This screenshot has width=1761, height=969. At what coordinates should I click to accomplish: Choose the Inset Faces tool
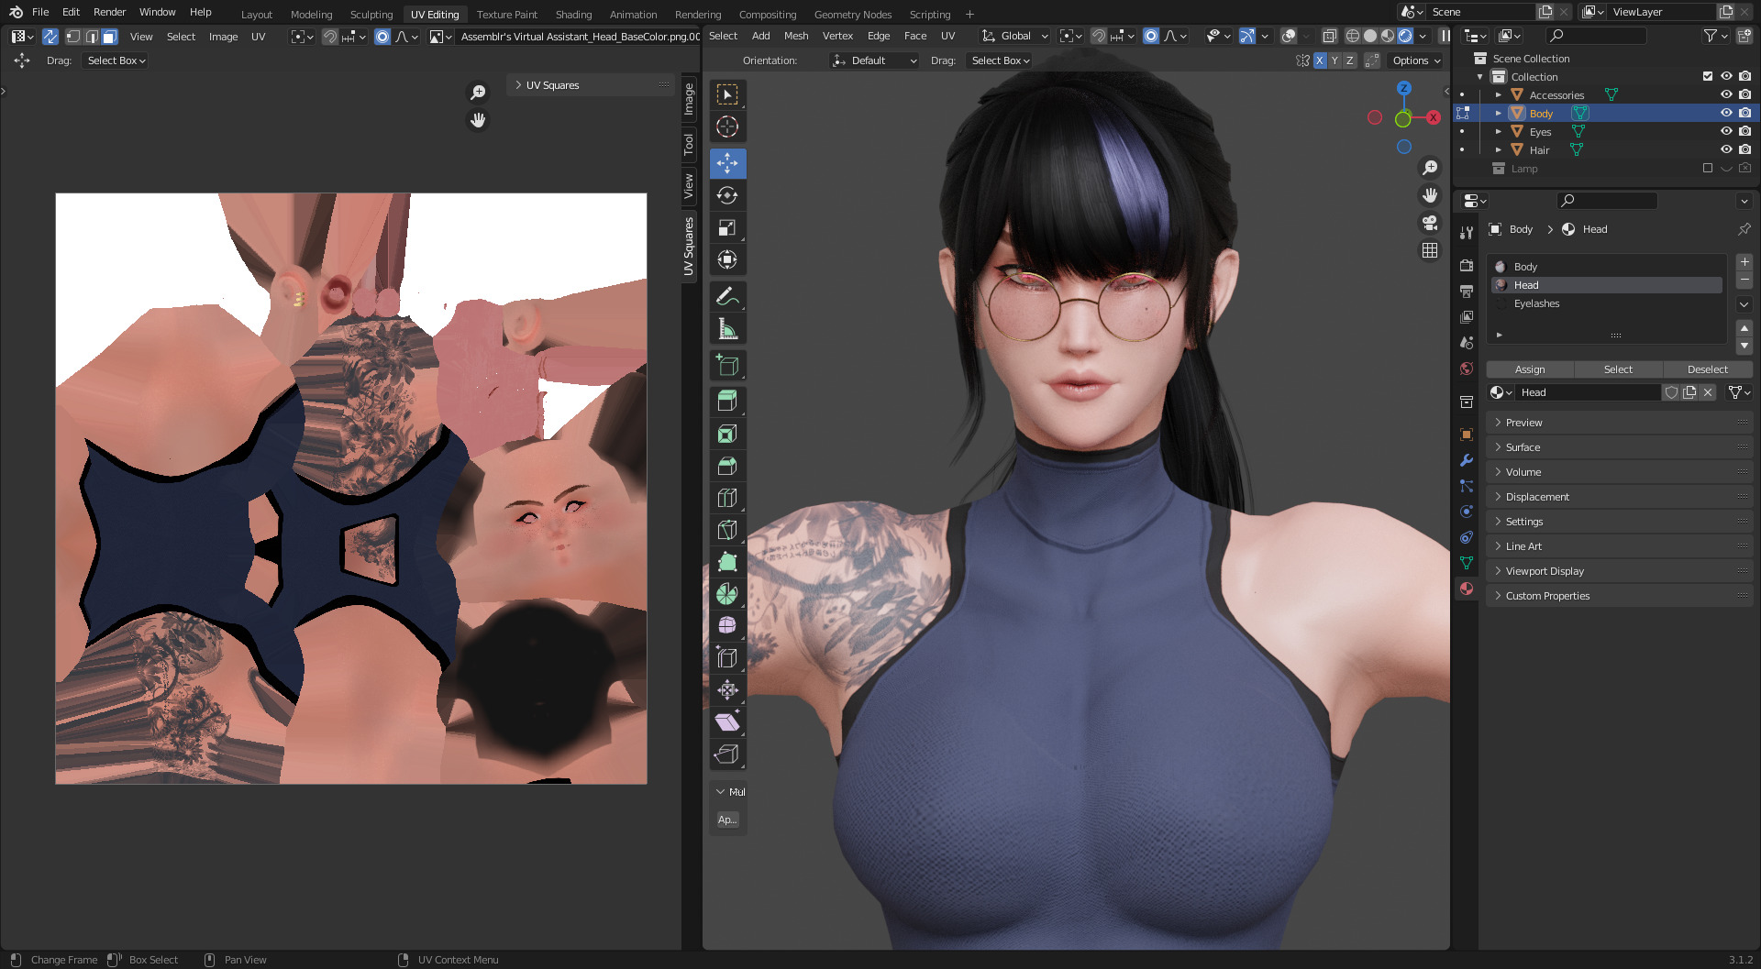coord(727,434)
